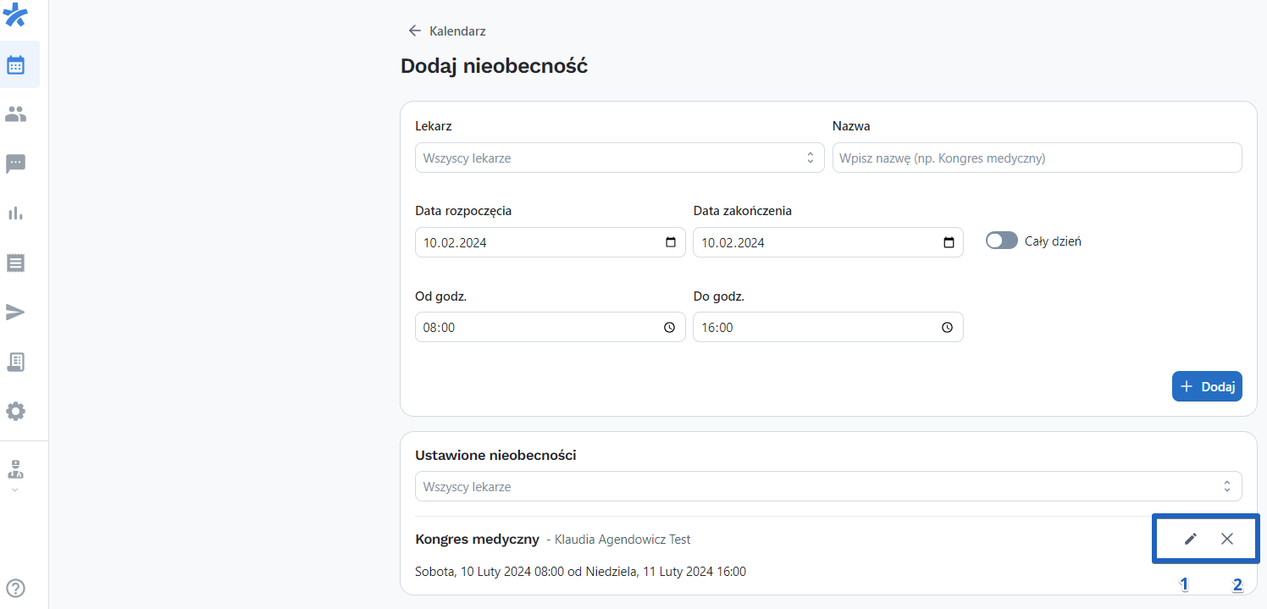The width and height of the screenshot is (1267, 609).
Task: Open the Od godz. time picker icon
Action: pos(668,327)
